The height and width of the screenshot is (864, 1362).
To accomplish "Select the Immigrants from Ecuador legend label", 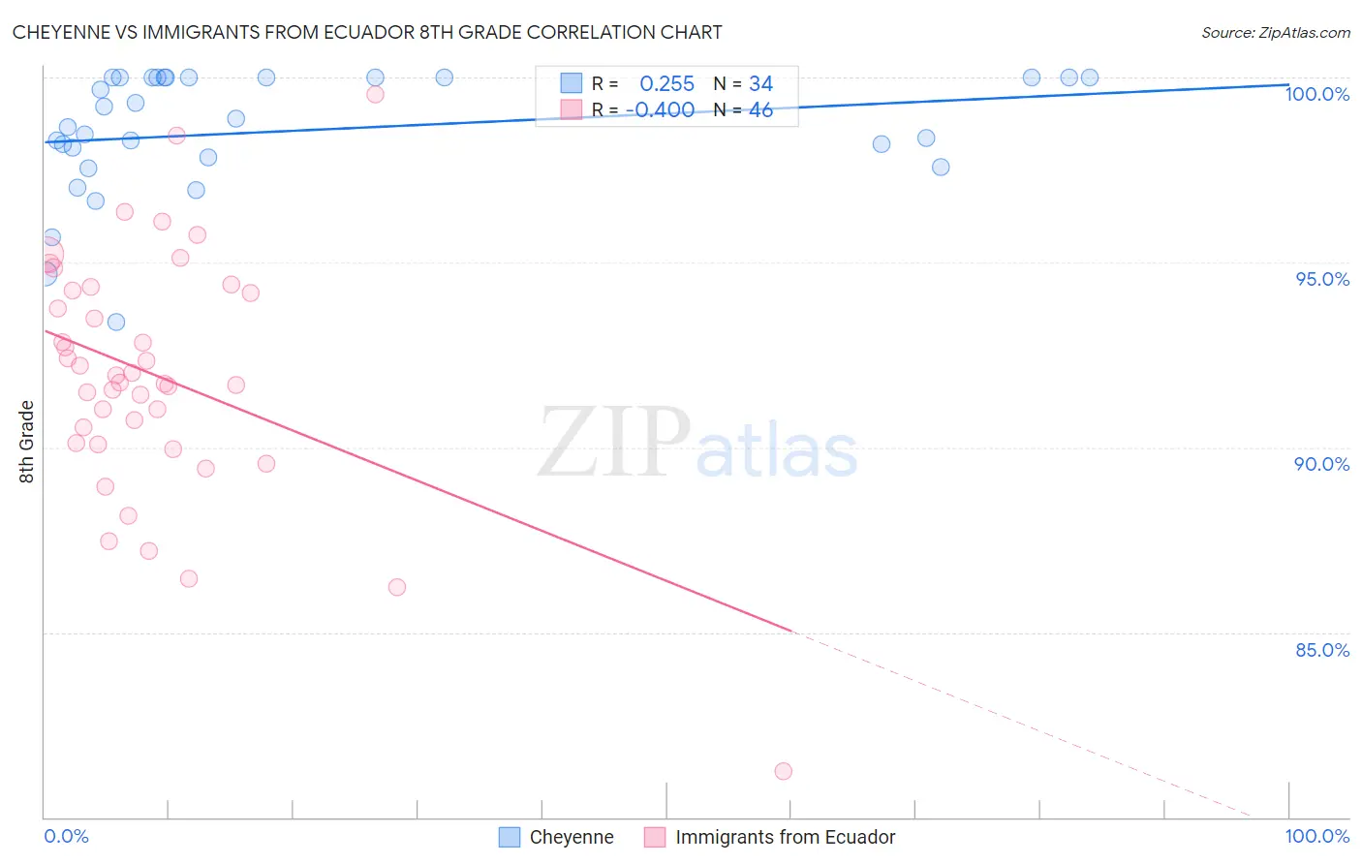I will [786, 837].
